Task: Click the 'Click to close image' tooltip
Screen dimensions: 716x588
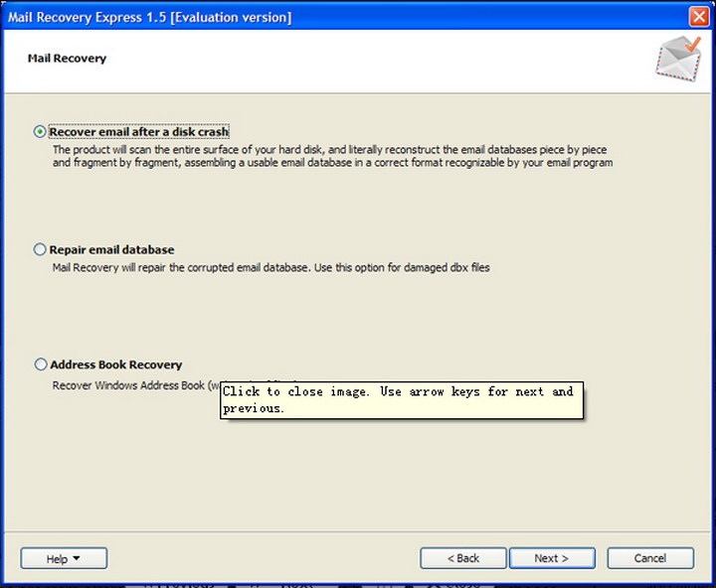Action: (402, 400)
